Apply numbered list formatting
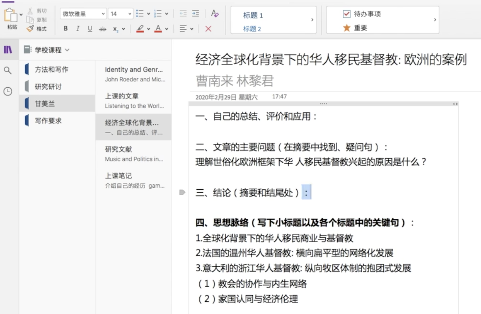The width and height of the screenshot is (481, 314). pyautogui.click(x=158, y=14)
